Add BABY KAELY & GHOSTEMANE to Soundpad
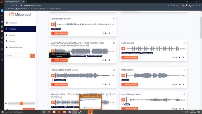The image size is (202, 114). click(59, 60)
